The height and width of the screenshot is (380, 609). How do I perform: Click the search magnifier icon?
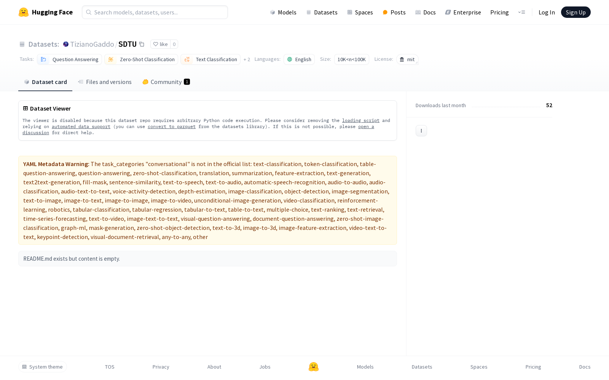pyautogui.click(x=89, y=12)
